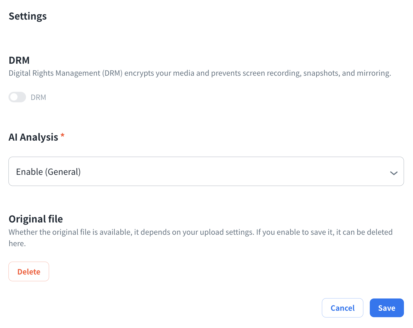Click the "Delete" text in the red-outlined button

[x=29, y=272]
